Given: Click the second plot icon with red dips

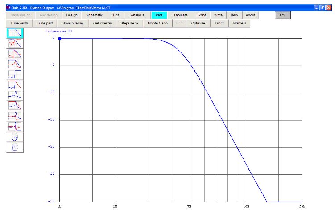Looking at the screenshot, I should (x=15, y=44).
